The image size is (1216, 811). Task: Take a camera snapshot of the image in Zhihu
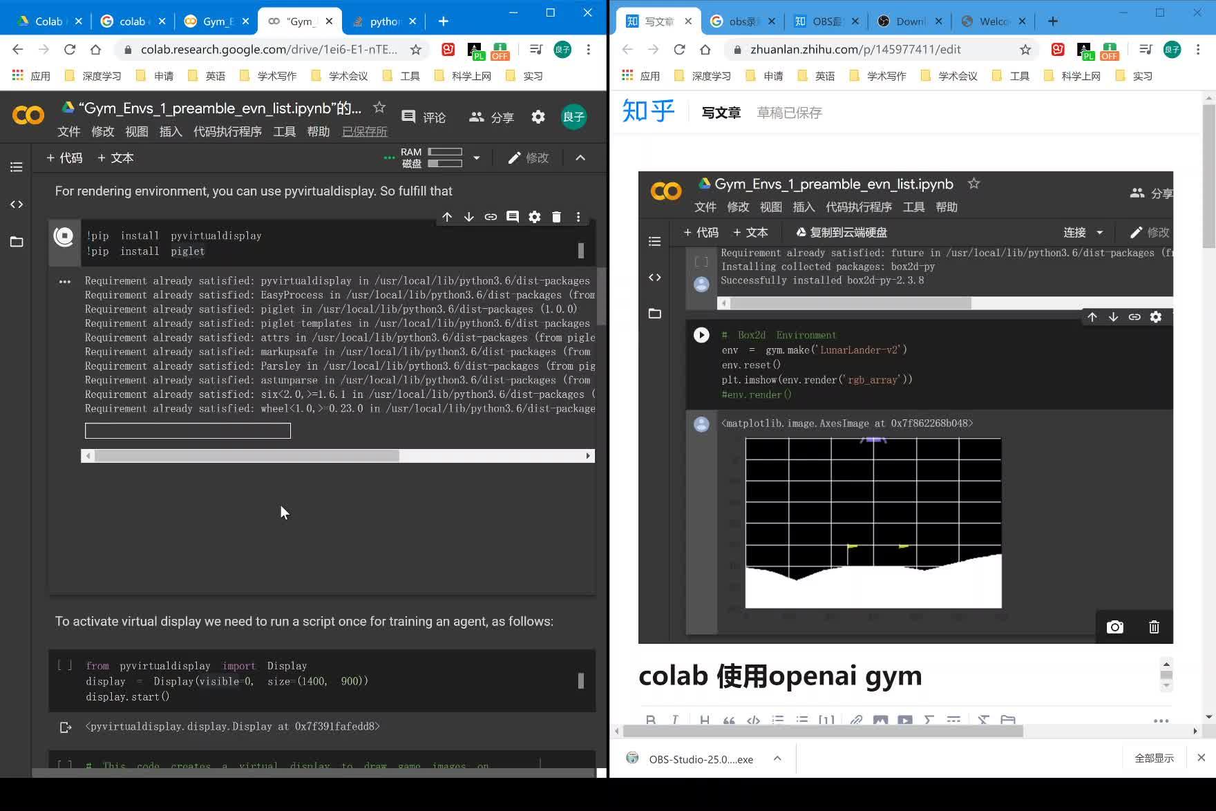point(1115,627)
